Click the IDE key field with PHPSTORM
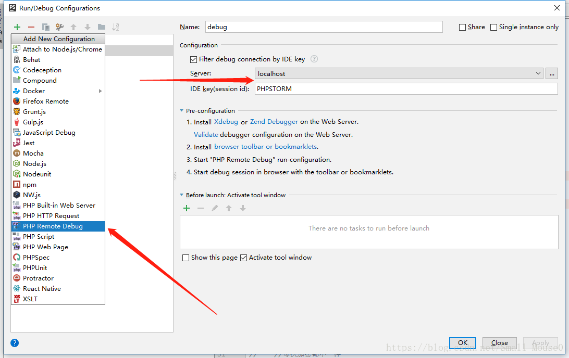Image resolution: width=569 pixels, height=358 pixels. point(406,89)
